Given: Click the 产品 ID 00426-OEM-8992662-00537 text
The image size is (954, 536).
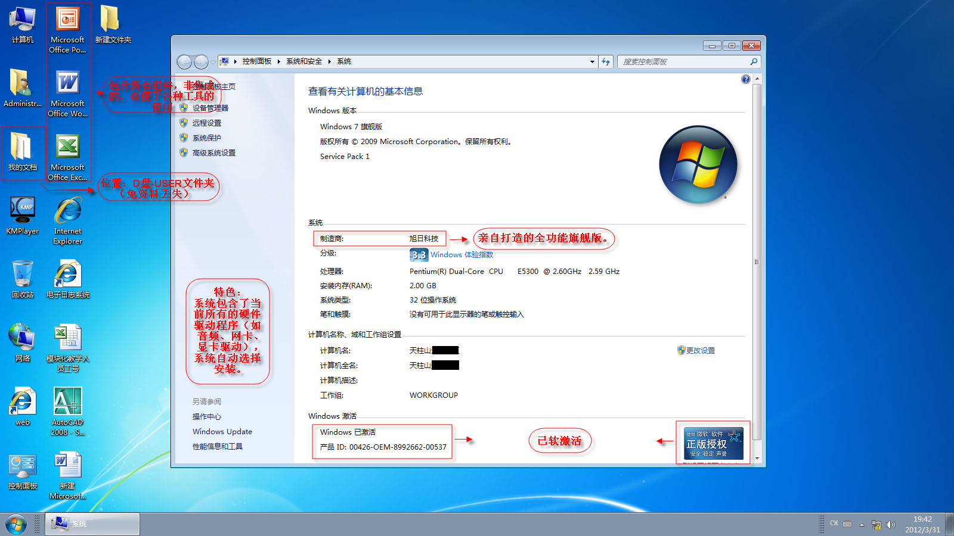Looking at the screenshot, I should coord(383,447).
